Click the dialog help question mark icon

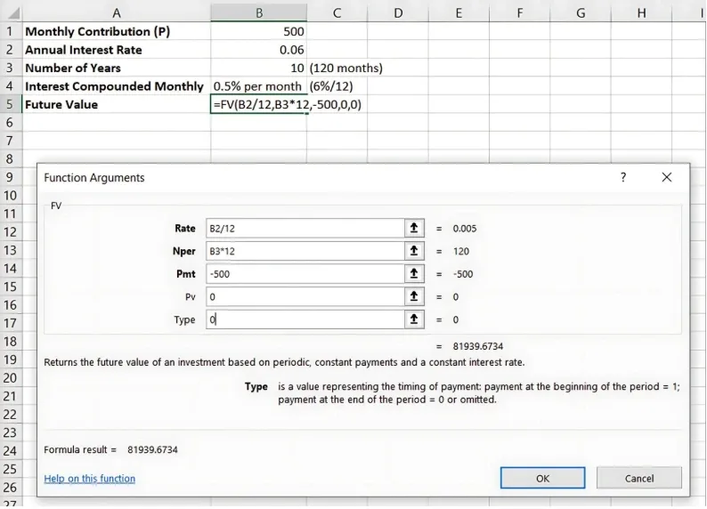coord(623,178)
